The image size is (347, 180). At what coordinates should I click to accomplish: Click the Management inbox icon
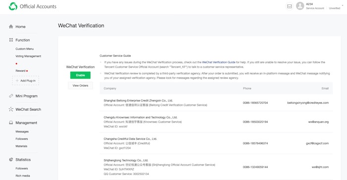[11, 123]
